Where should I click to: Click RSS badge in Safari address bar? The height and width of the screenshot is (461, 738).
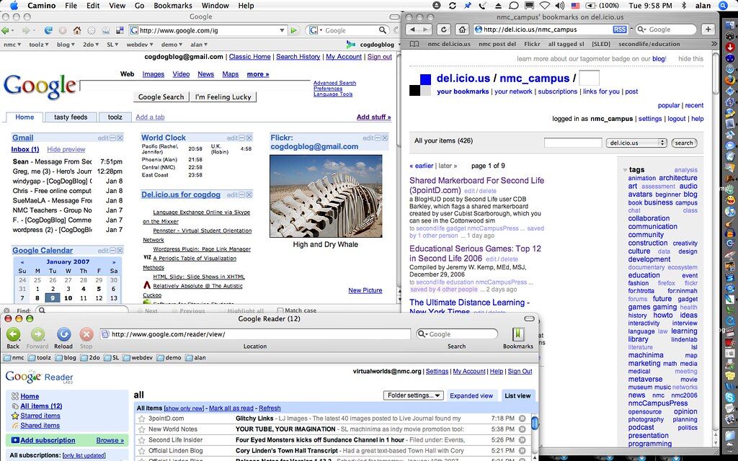(620, 29)
